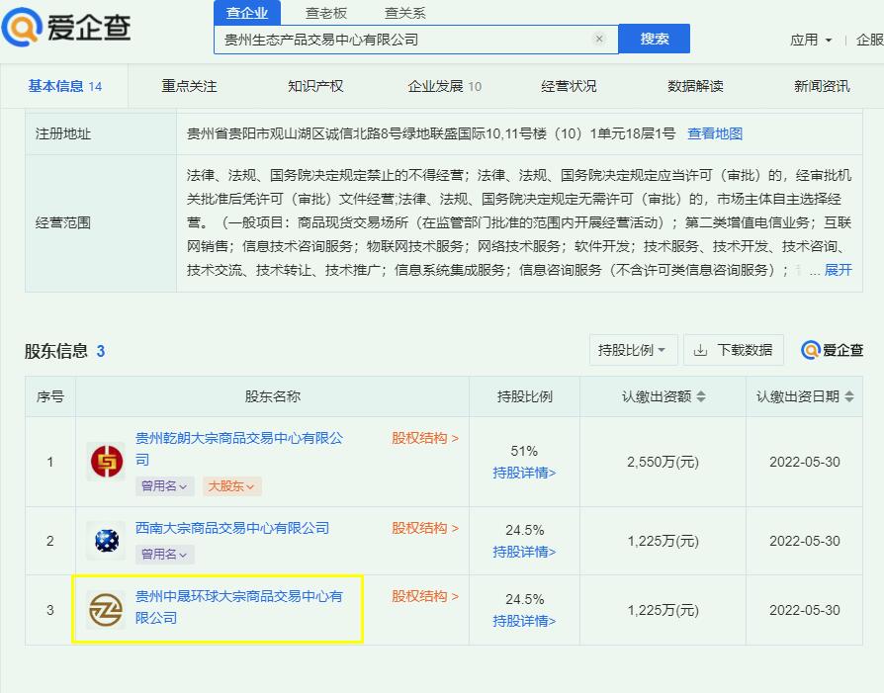Open the 应用 dropdown menu

(811, 40)
